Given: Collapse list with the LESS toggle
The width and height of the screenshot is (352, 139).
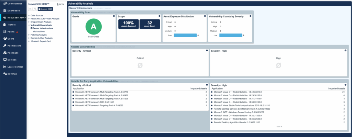Looking at the screenshot, I should coord(278,126).
